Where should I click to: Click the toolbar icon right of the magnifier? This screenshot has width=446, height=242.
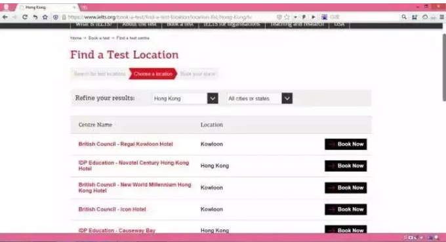pos(415,17)
